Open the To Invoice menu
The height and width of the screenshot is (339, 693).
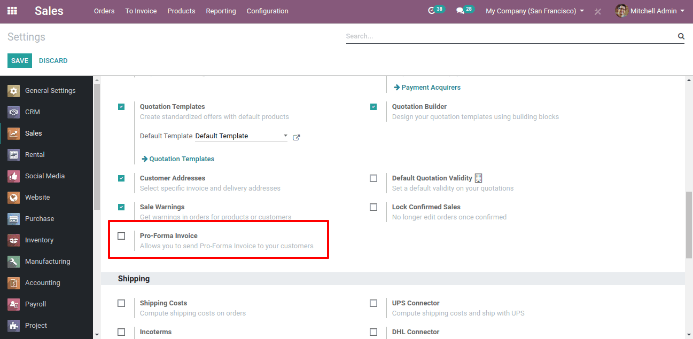141,11
